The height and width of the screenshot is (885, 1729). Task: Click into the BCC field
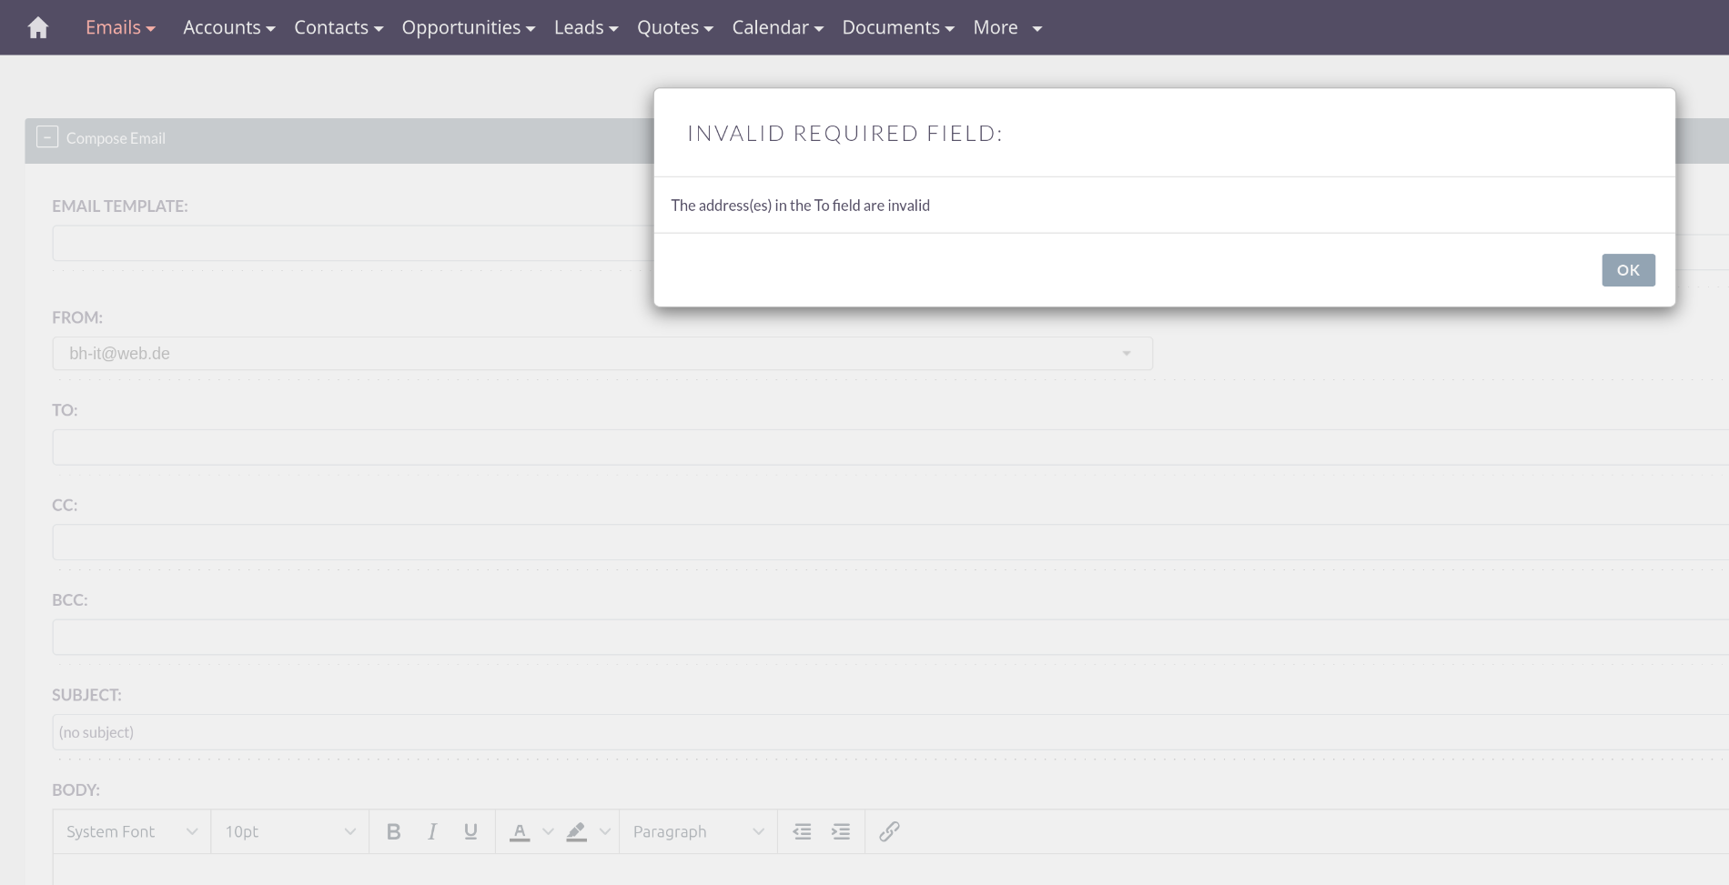[x=890, y=638]
